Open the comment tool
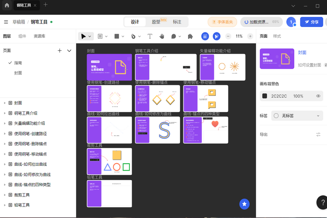 pyautogui.click(x=173, y=36)
